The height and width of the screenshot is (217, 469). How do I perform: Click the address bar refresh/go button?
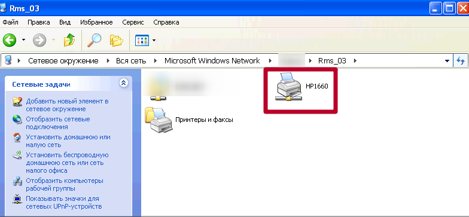[x=461, y=61]
